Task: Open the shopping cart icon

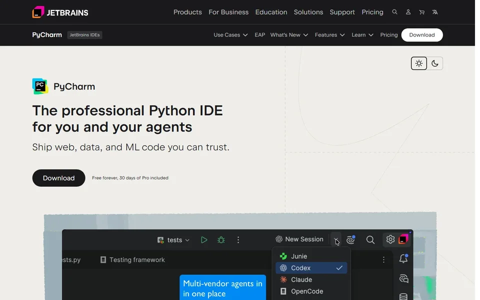Action: (421, 12)
